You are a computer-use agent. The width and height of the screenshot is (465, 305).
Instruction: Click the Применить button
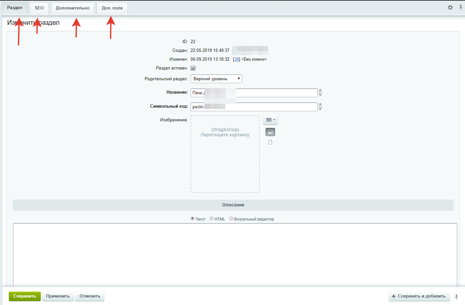click(x=58, y=296)
